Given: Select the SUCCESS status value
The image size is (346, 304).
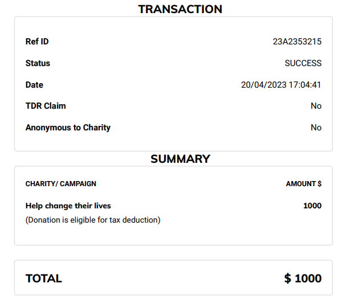Looking at the screenshot, I should [303, 63].
